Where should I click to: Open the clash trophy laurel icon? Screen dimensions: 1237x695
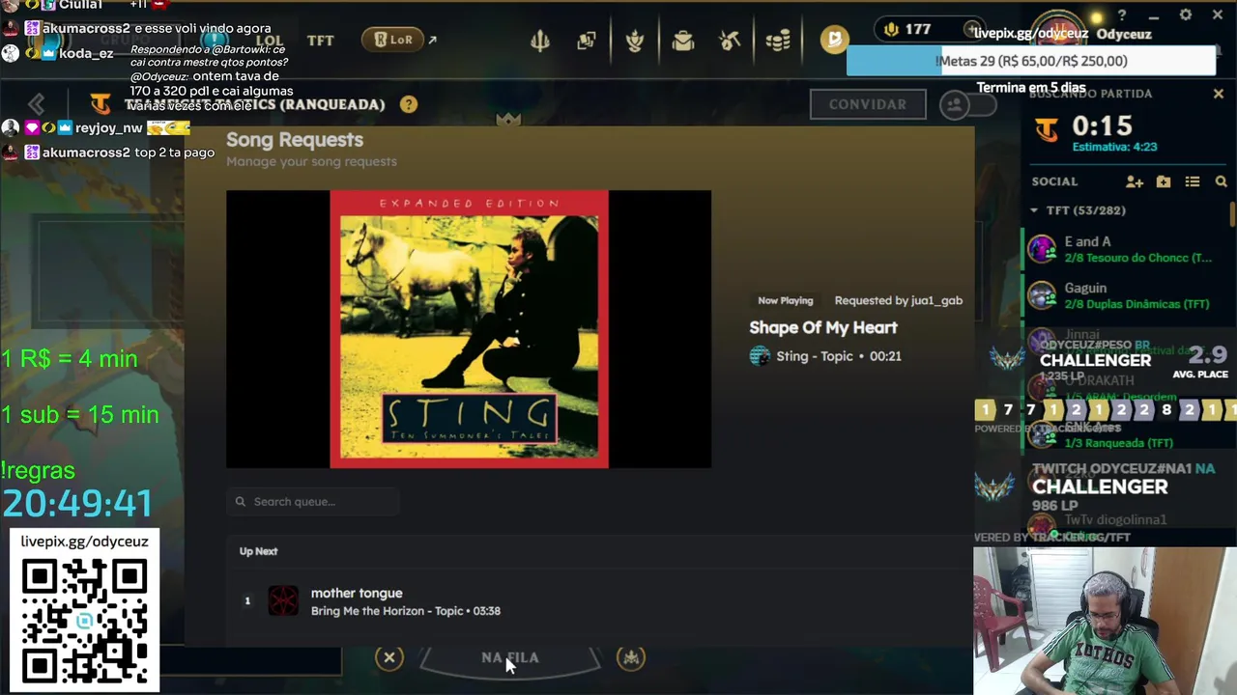point(635,41)
